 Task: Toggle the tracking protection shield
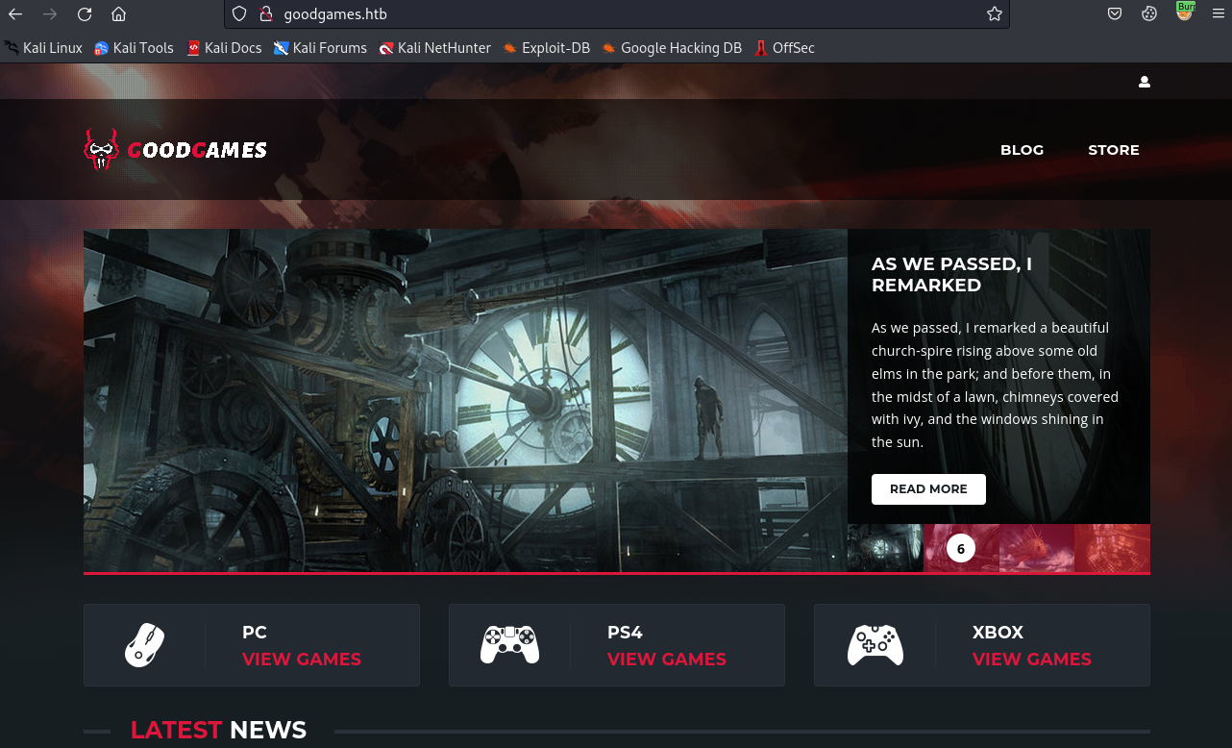(238, 14)
